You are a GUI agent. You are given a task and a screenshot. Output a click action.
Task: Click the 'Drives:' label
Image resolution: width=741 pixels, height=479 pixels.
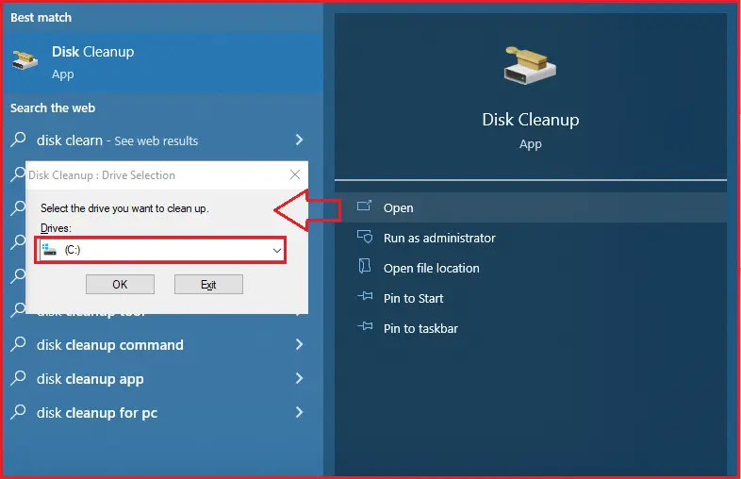(56, 228)
